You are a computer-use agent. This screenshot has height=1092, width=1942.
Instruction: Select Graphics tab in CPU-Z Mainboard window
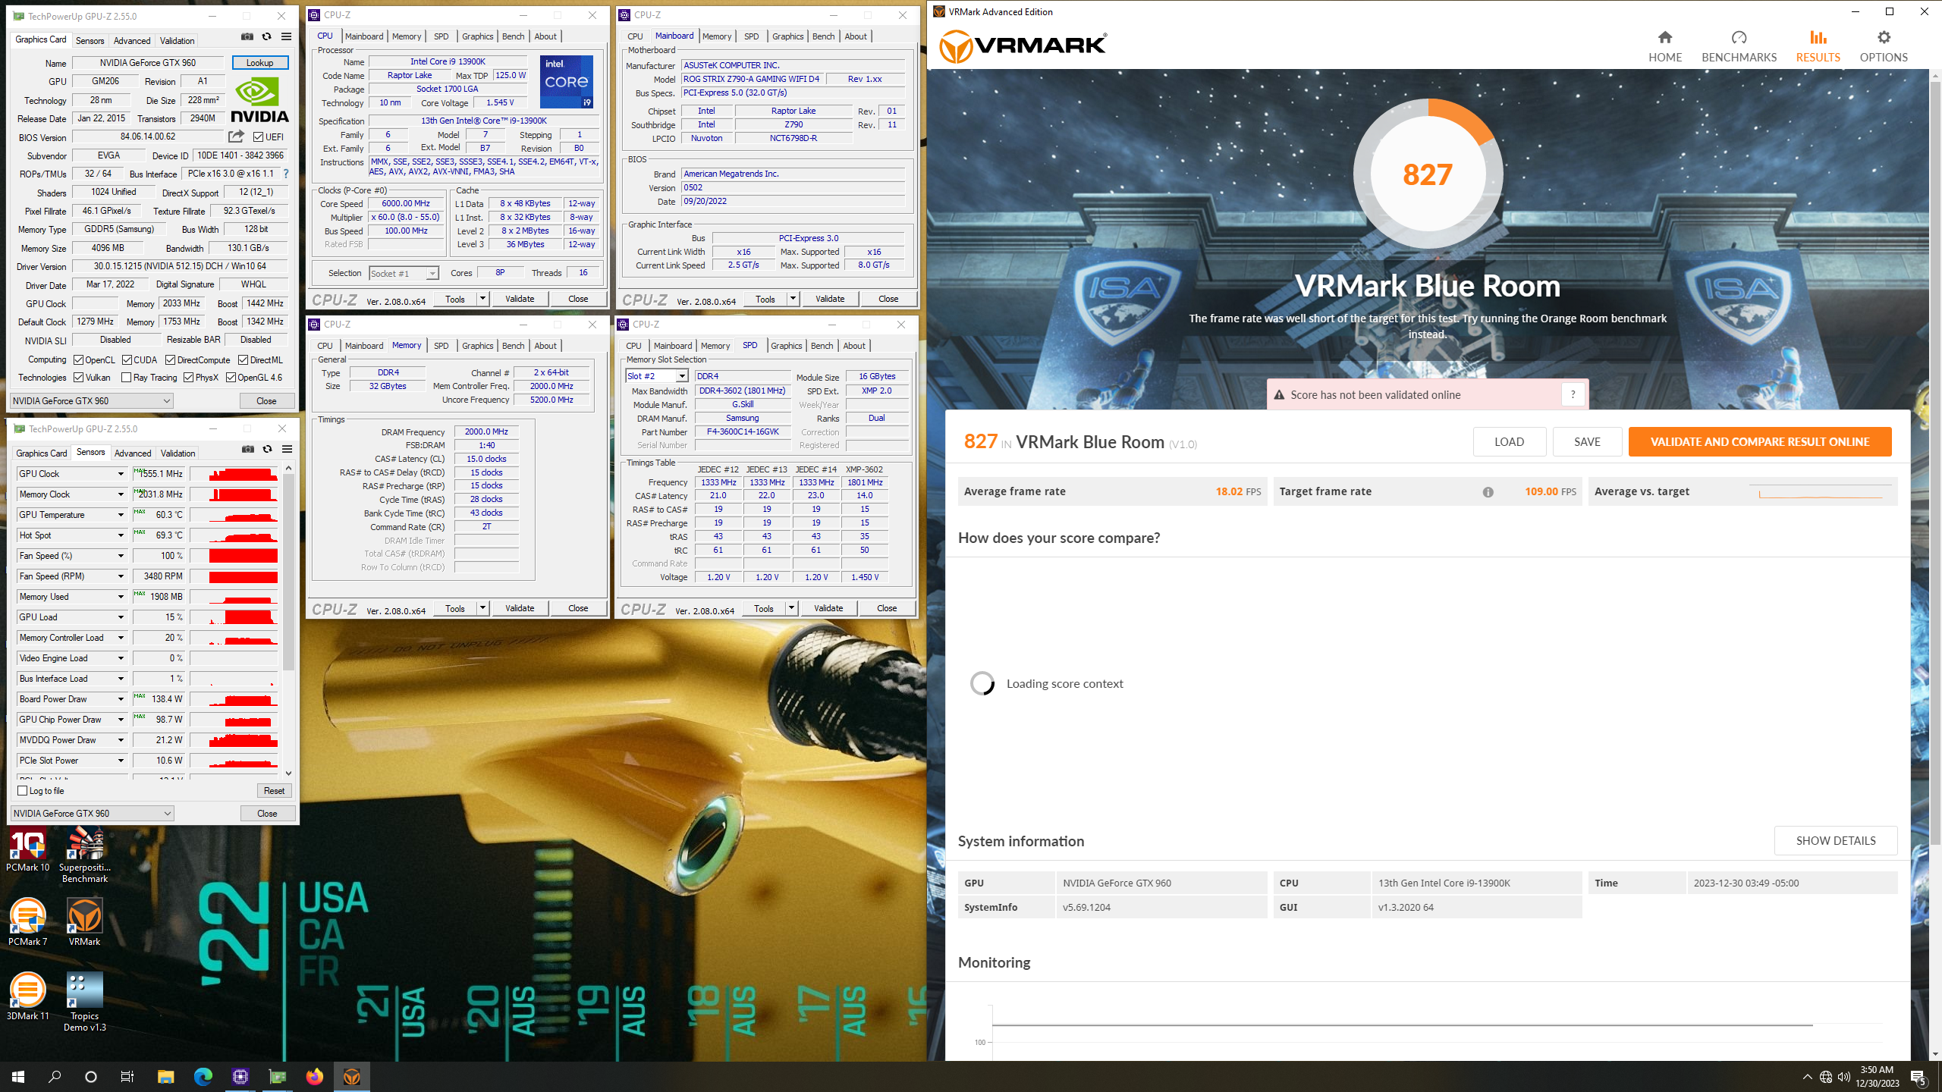pos(787,36)
